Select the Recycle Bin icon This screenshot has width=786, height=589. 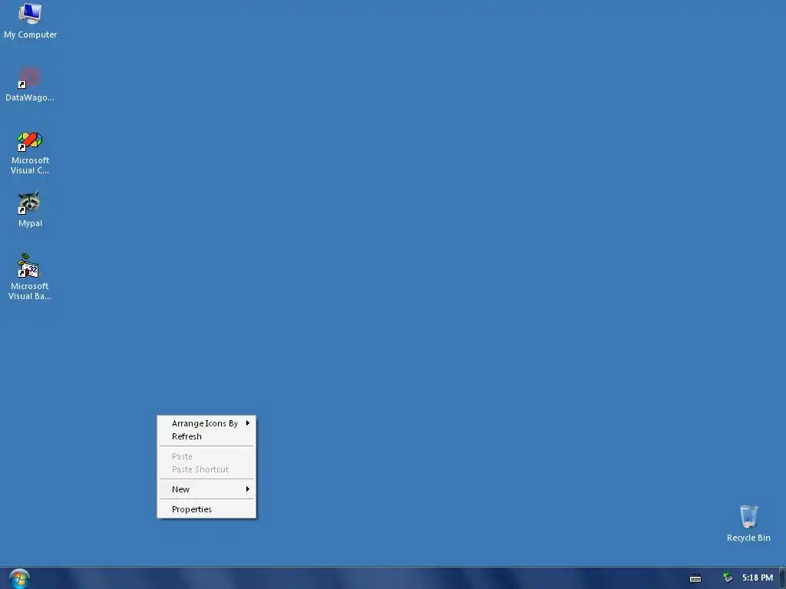[x=748, y=523]
